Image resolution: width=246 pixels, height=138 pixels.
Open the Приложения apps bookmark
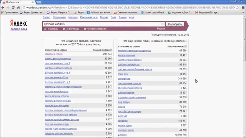tap(9, 13)
